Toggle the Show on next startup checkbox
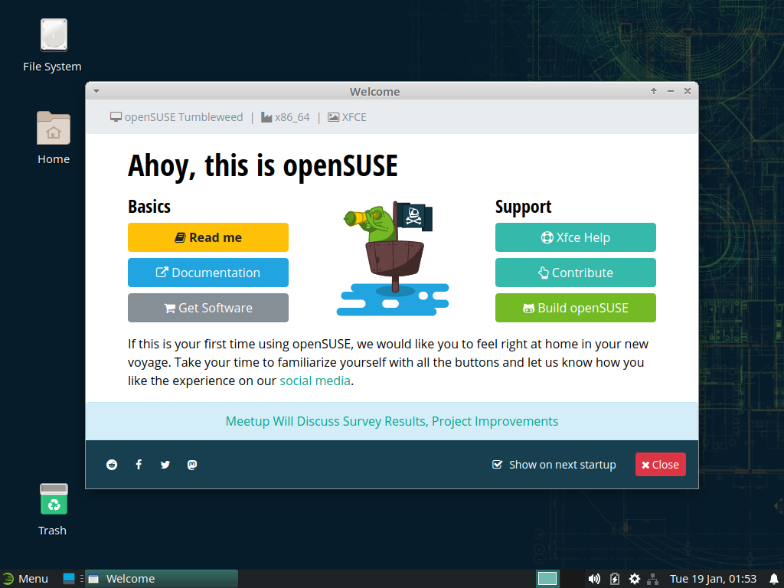The height and width of the screenshot is (588, 784). point(498,465)
